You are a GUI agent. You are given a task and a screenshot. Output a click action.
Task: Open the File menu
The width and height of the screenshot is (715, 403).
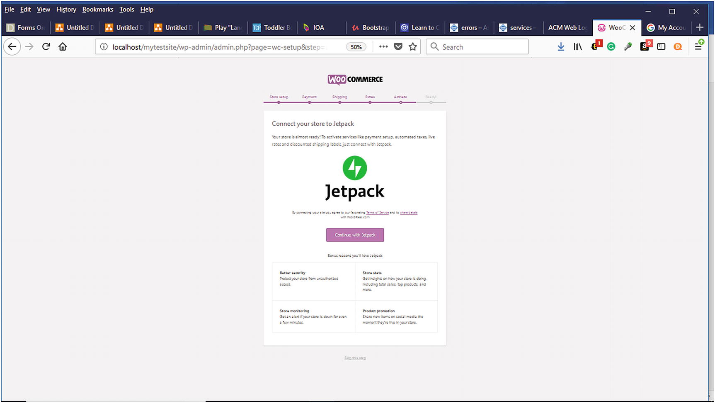[10, 9]
